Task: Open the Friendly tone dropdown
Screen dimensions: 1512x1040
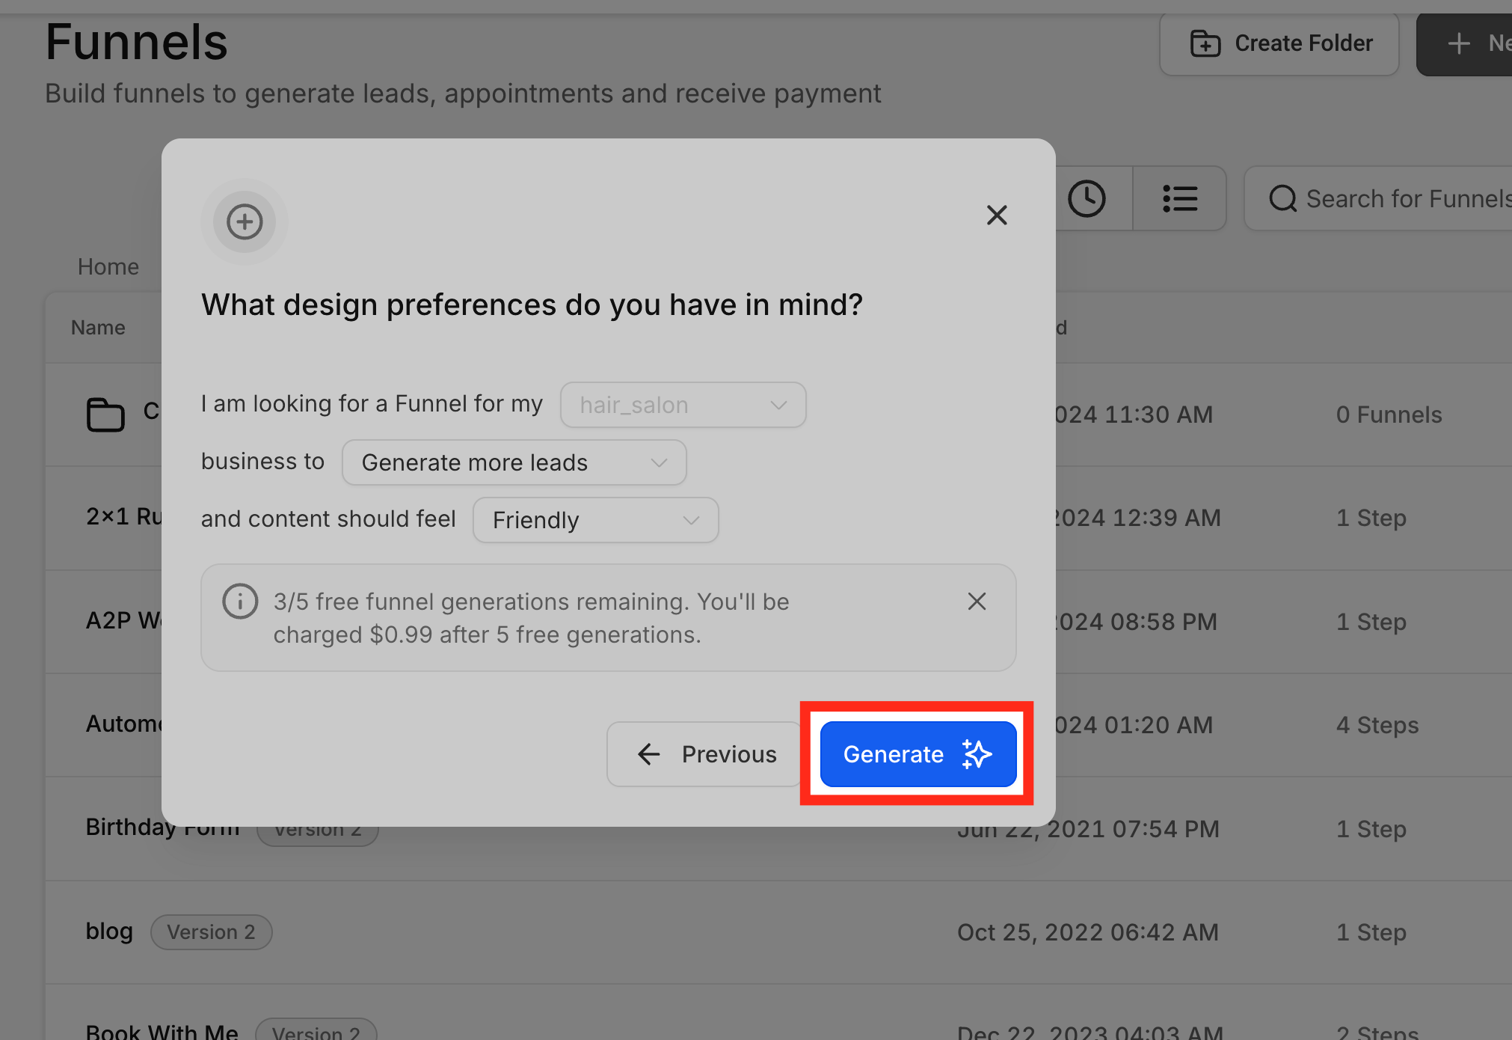Action: click(x=595, y=521)
